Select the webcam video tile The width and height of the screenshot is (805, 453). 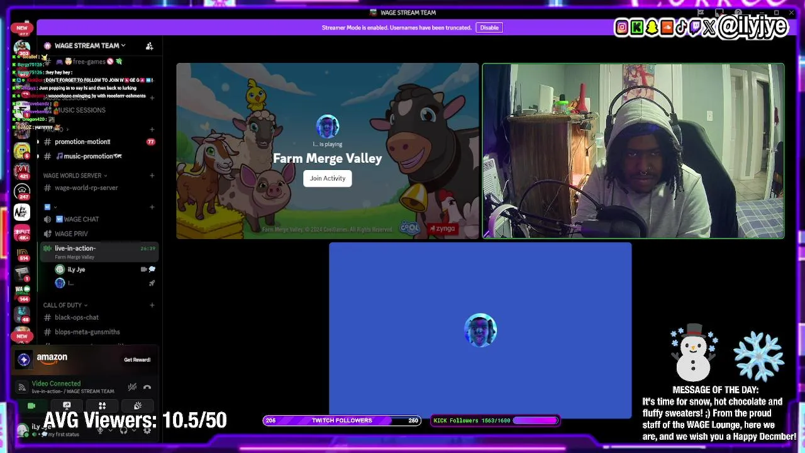(633, 151)
